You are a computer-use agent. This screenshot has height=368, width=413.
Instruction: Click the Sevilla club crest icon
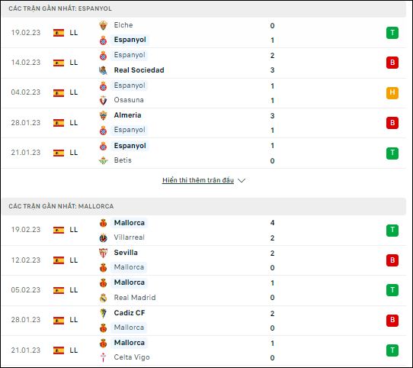(104, 253)
